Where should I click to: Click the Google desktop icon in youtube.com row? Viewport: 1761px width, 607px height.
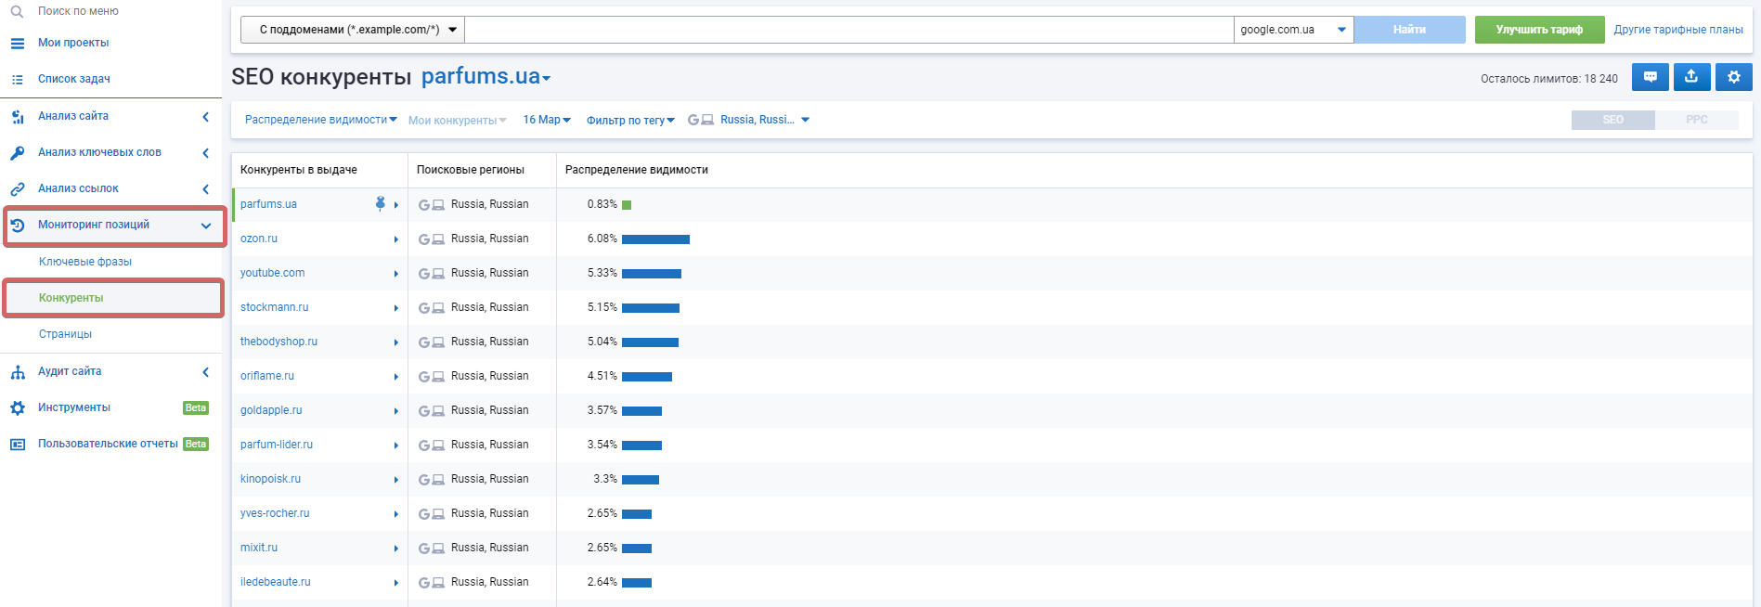(x=432, y=274)
